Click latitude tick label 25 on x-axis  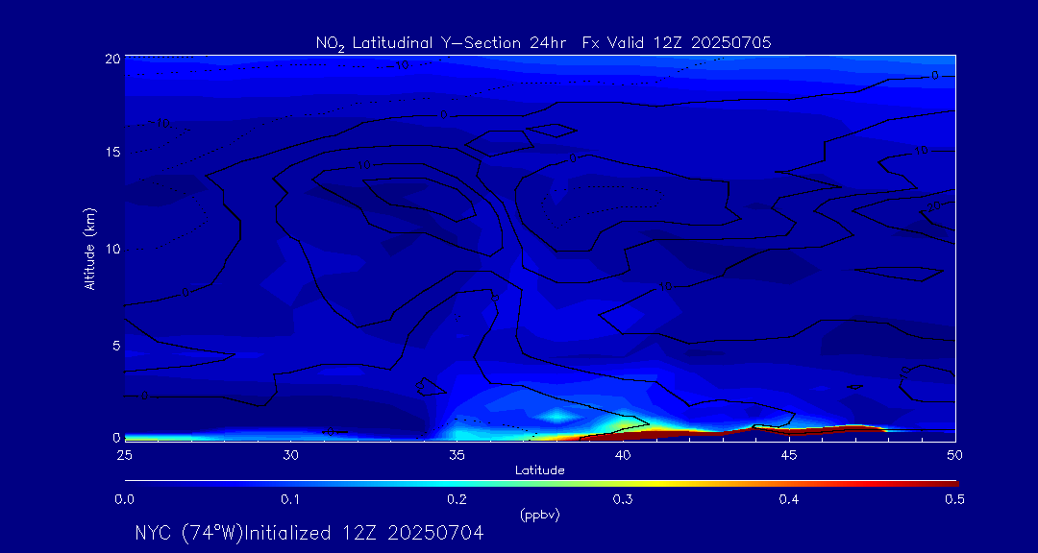pyautogui.click(x=124, y=454)
